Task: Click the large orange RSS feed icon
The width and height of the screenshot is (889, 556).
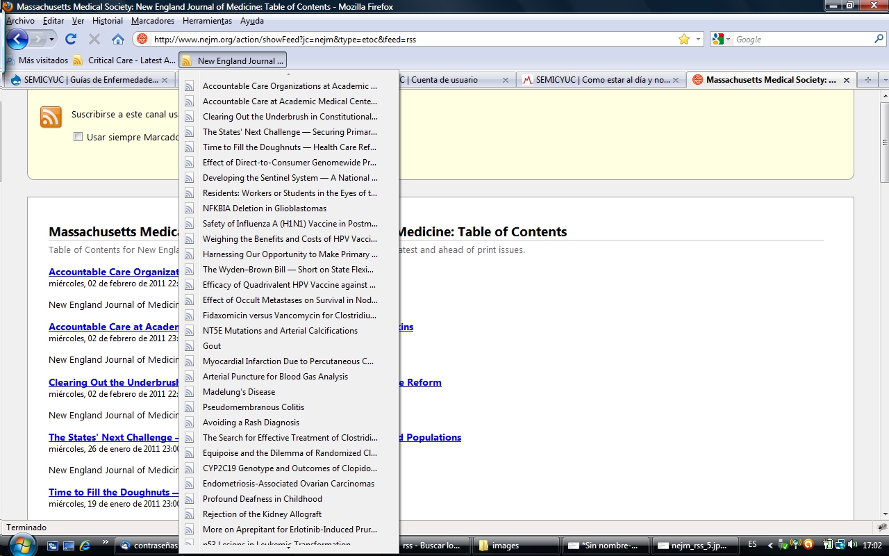Action: tap(51, 117)
